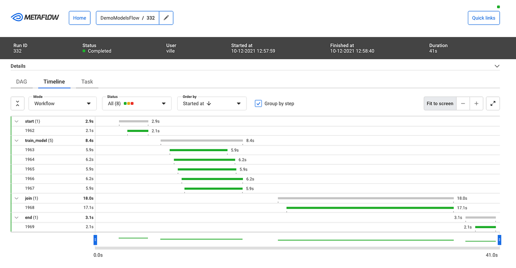Open the Status All (8) filter dropdown
This screenshot has height=268, width=516.
point(136,103)
